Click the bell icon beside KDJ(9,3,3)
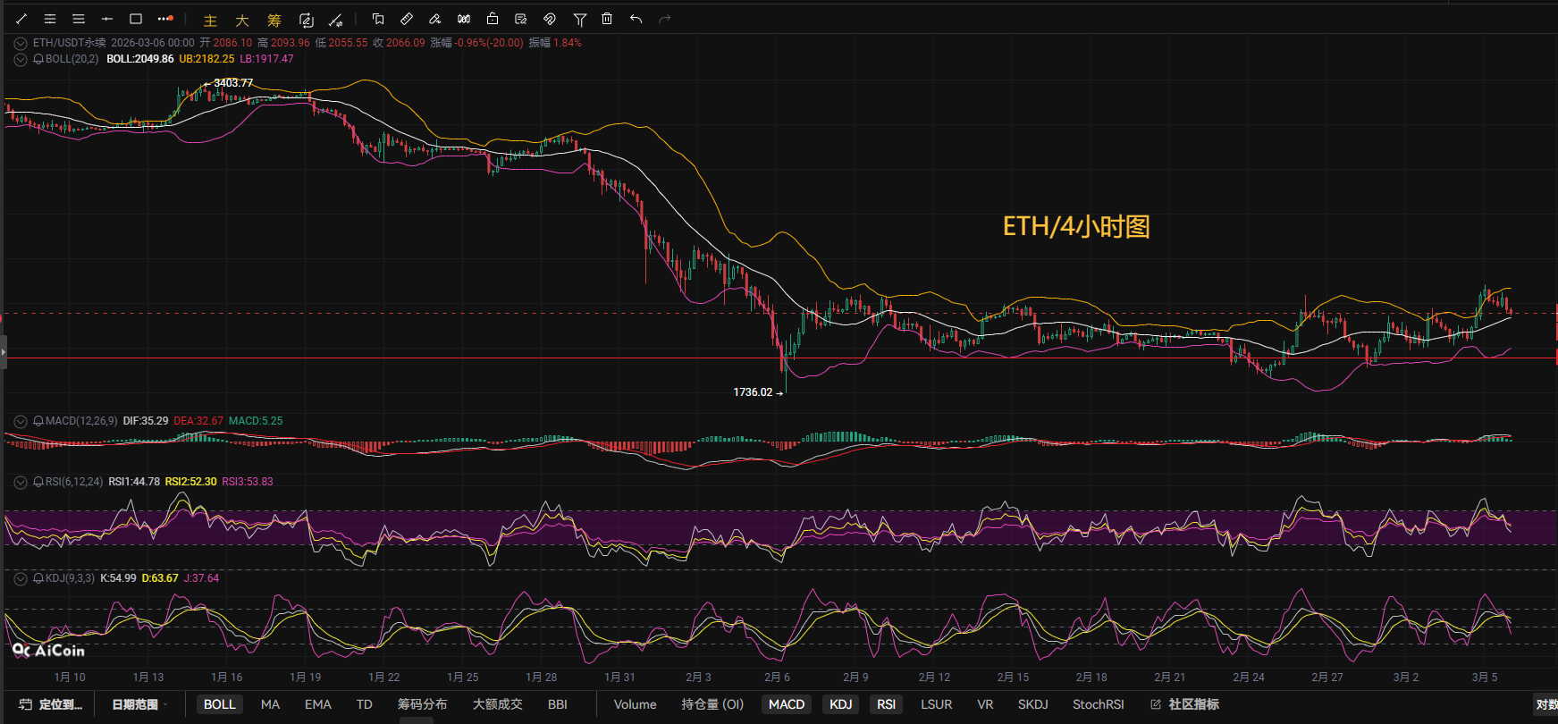 pos(38,578)
